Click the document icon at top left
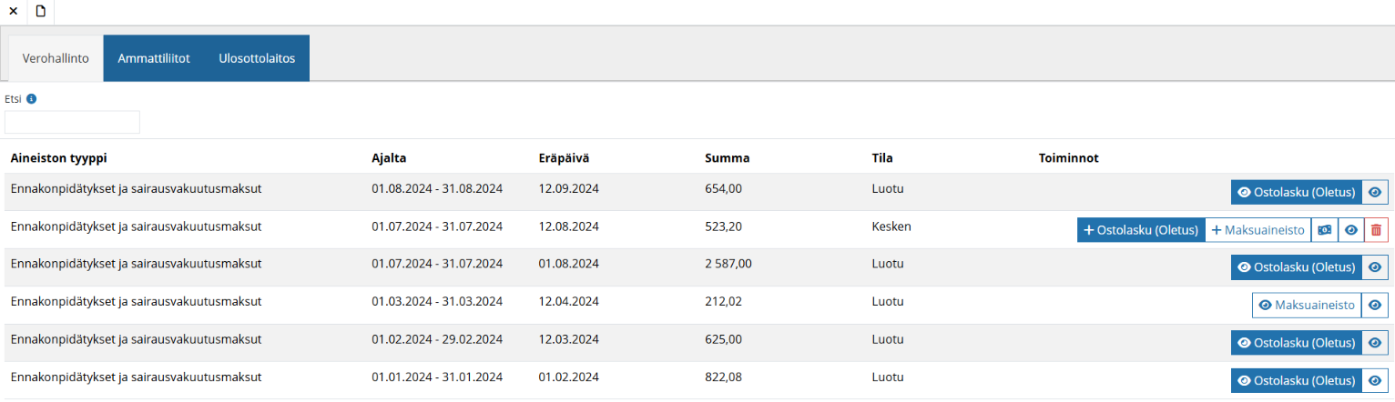 coord(40,12)
